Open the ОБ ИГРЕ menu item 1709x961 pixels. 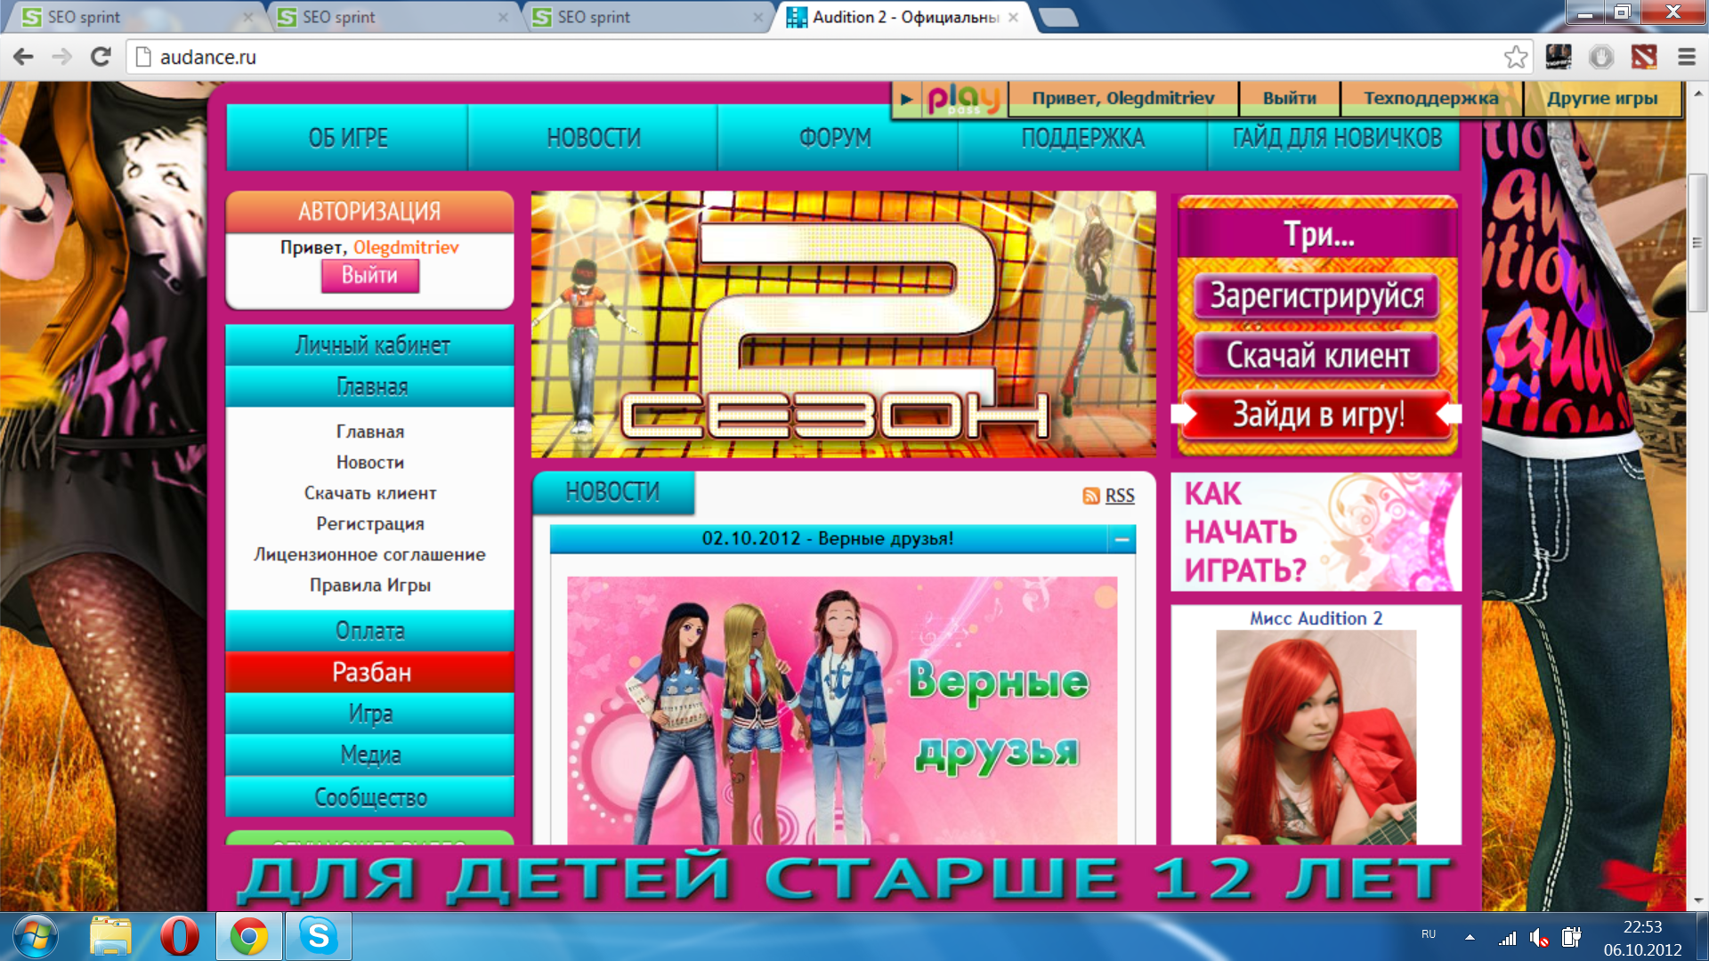(347, 138)
